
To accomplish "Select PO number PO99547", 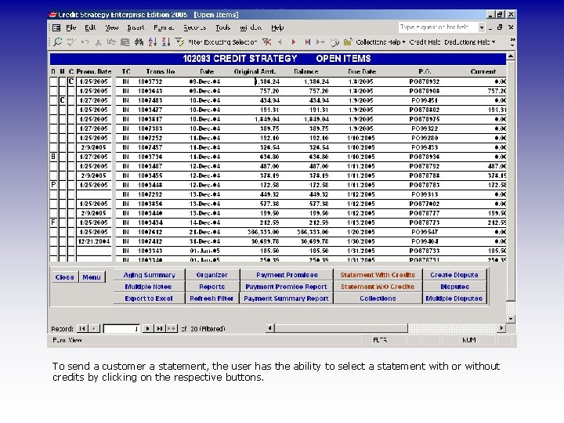I will coord(425,232).
